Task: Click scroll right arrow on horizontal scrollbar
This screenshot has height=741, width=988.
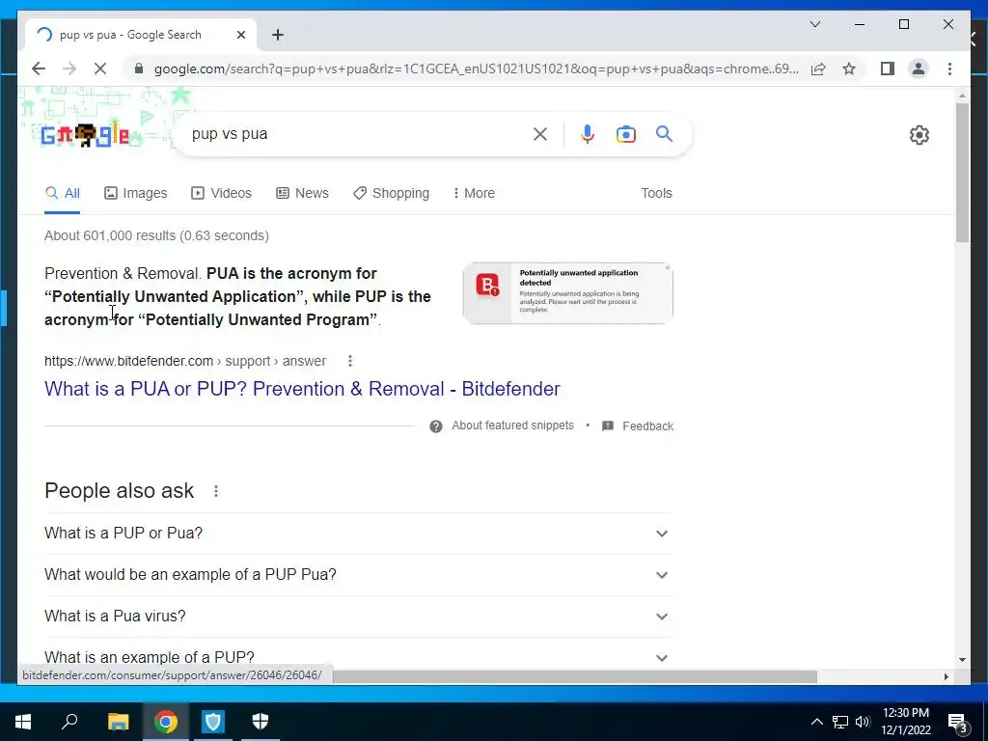Action: (x=946, y=676)
